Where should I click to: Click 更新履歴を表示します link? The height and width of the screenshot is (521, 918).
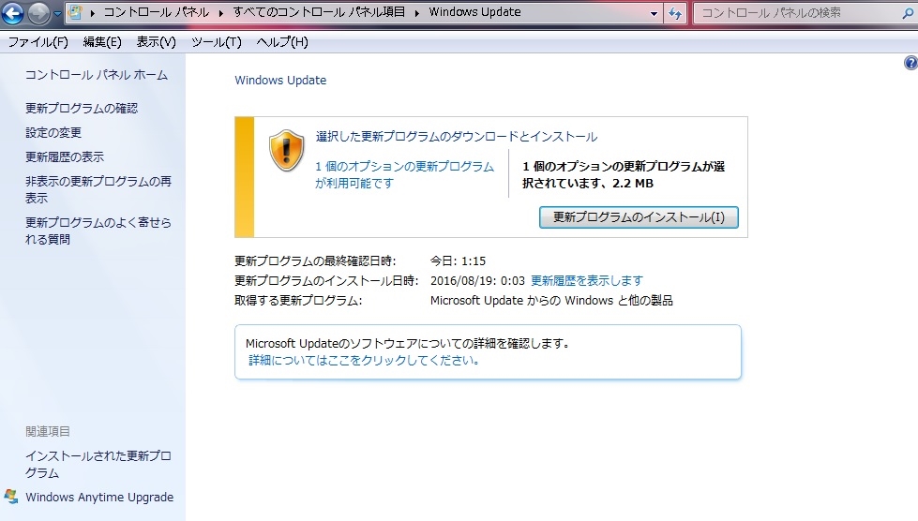tap(587, 281)
